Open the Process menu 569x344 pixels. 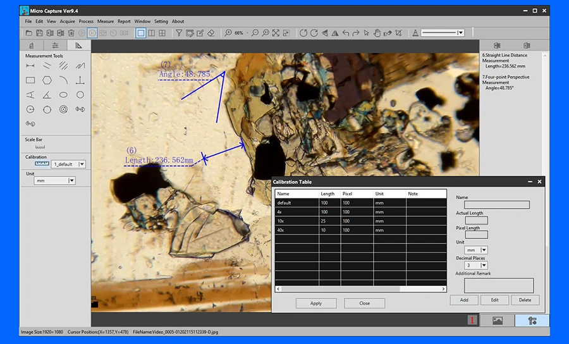[86, 21]
